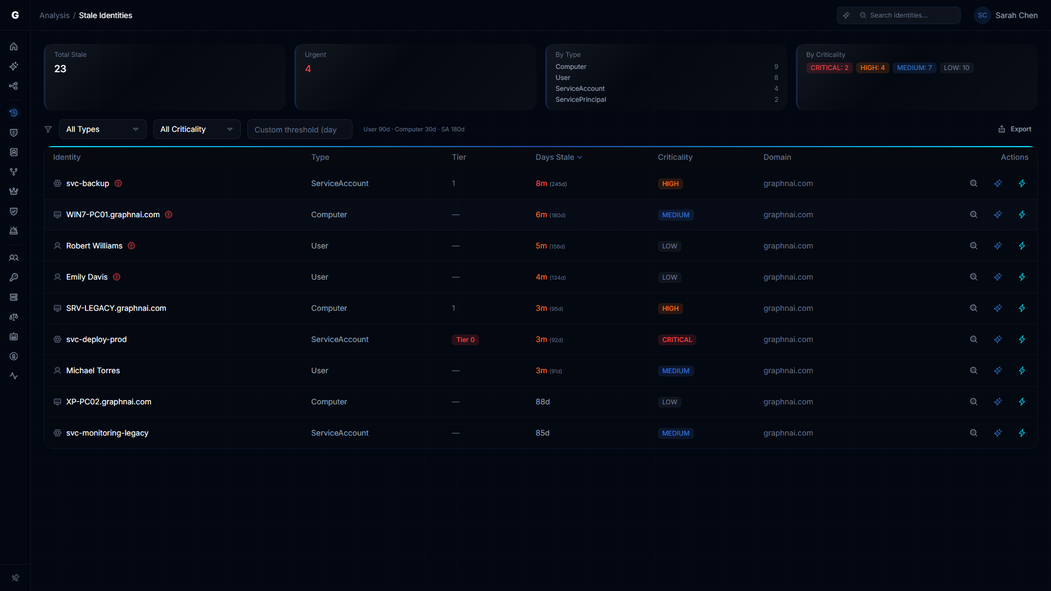The image size is (1051, 591).
Task: Open the All Types filter dropdown
Action: pyautogui.click(x=102, y=129)
